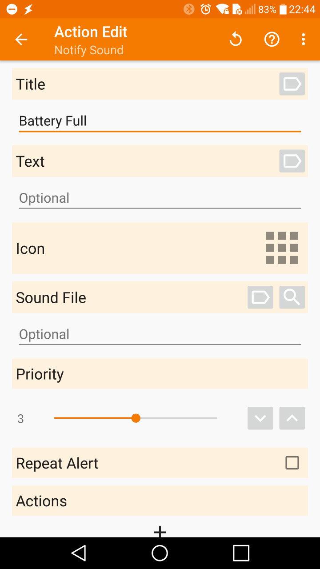Open the Icon grid picker

click(x=282, y=248)
